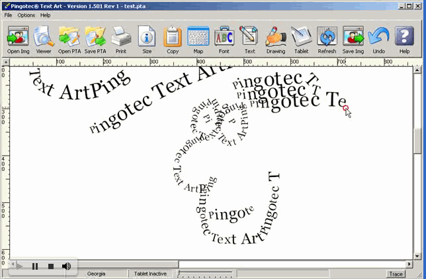Mute the playback volume
426x279 pixels.
coord(66,266)
